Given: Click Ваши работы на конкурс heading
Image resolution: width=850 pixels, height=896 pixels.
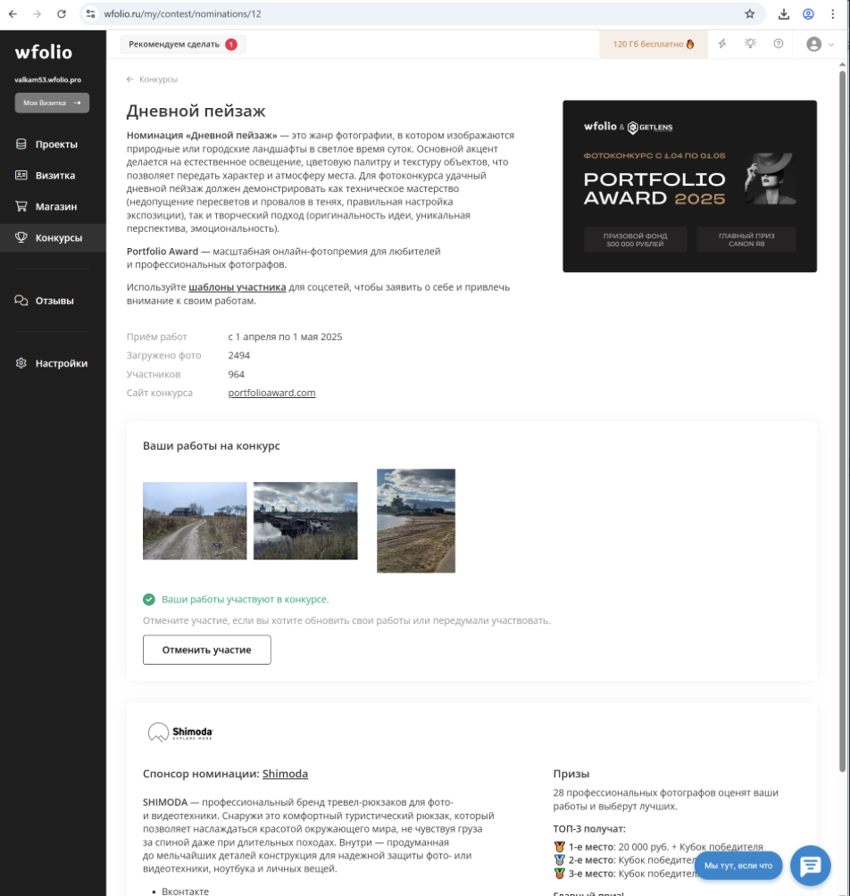Looking at the screenshot, I should click(212, 445).
